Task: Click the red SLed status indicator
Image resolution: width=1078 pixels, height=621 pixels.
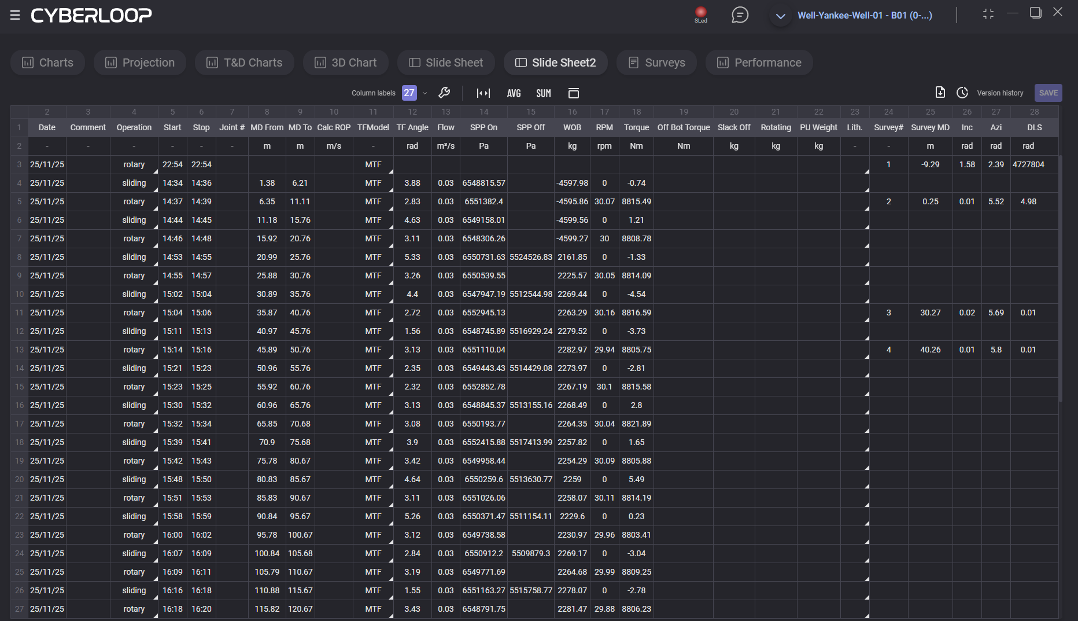Action: (x=700, y=13)
